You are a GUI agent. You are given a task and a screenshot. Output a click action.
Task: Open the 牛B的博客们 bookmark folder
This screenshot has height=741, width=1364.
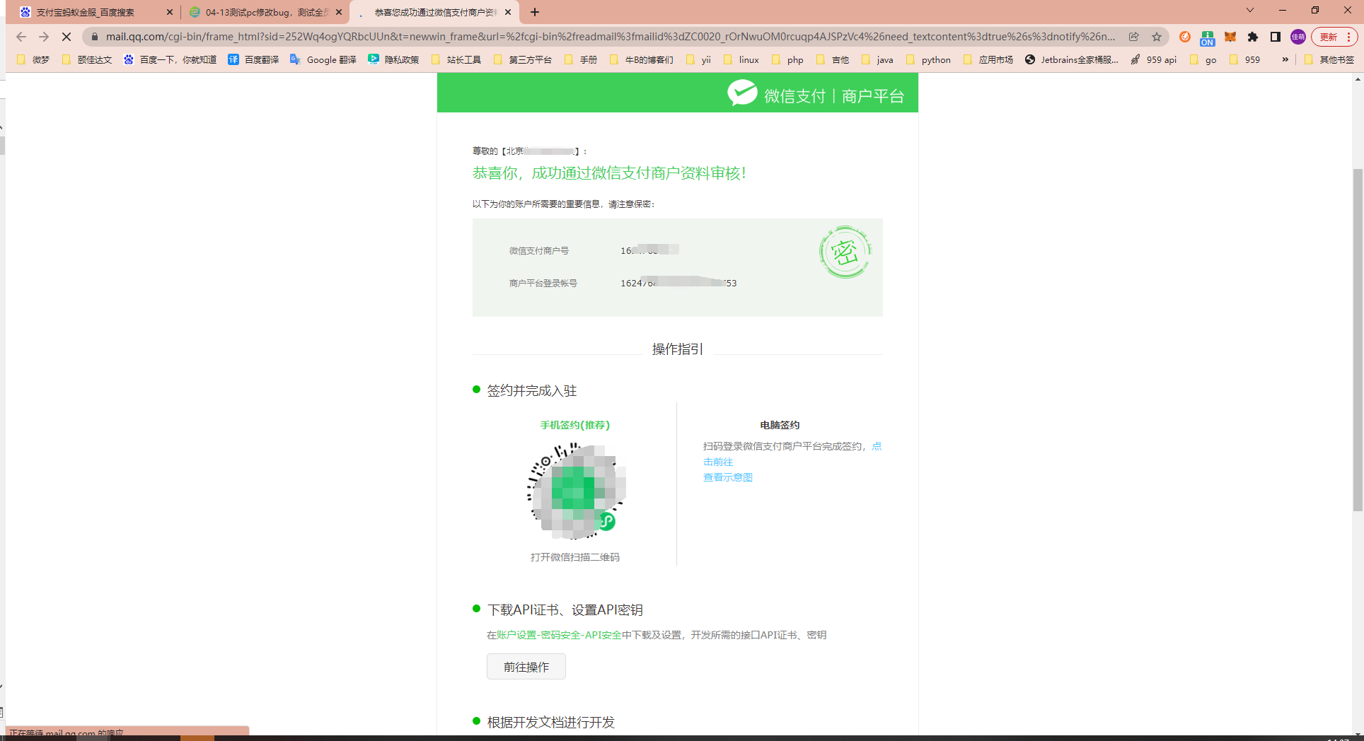(x=641, y=59)
